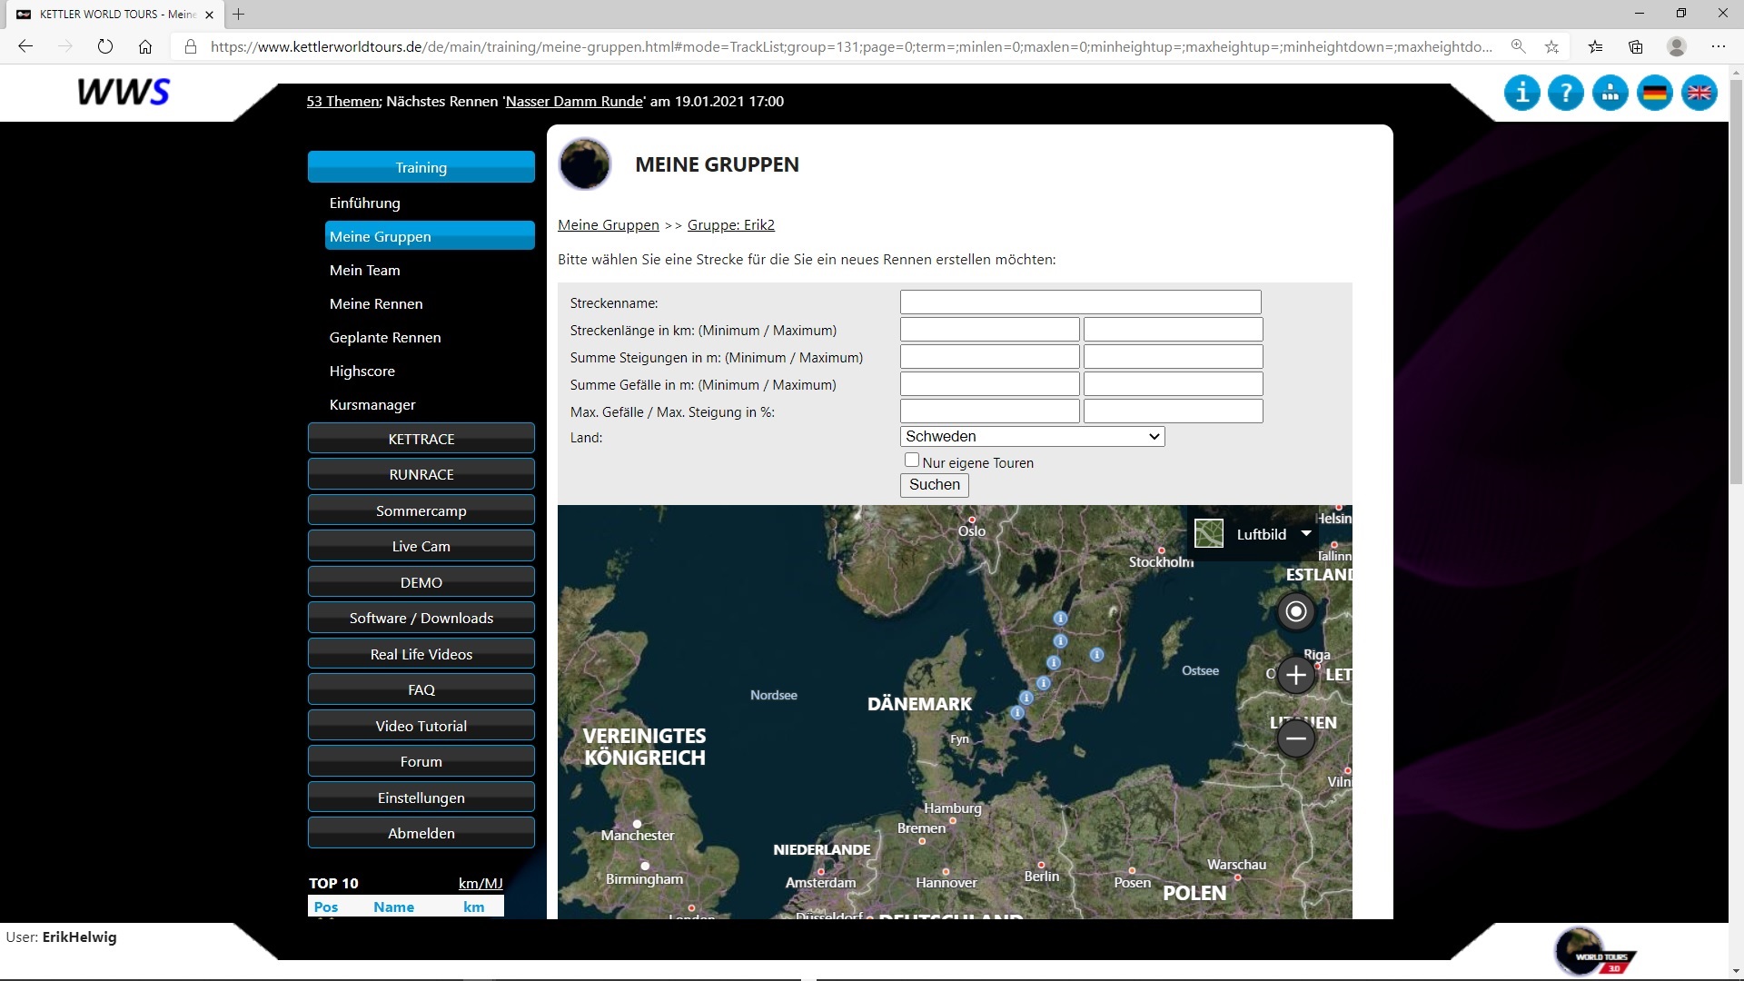
Task: Open browser home page
Action: pos(145,46)
